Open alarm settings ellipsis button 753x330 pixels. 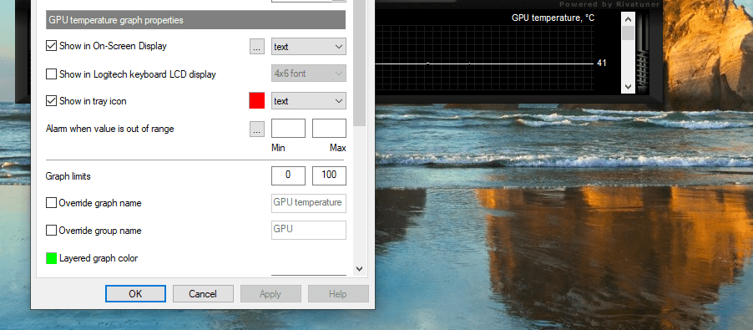257,129
